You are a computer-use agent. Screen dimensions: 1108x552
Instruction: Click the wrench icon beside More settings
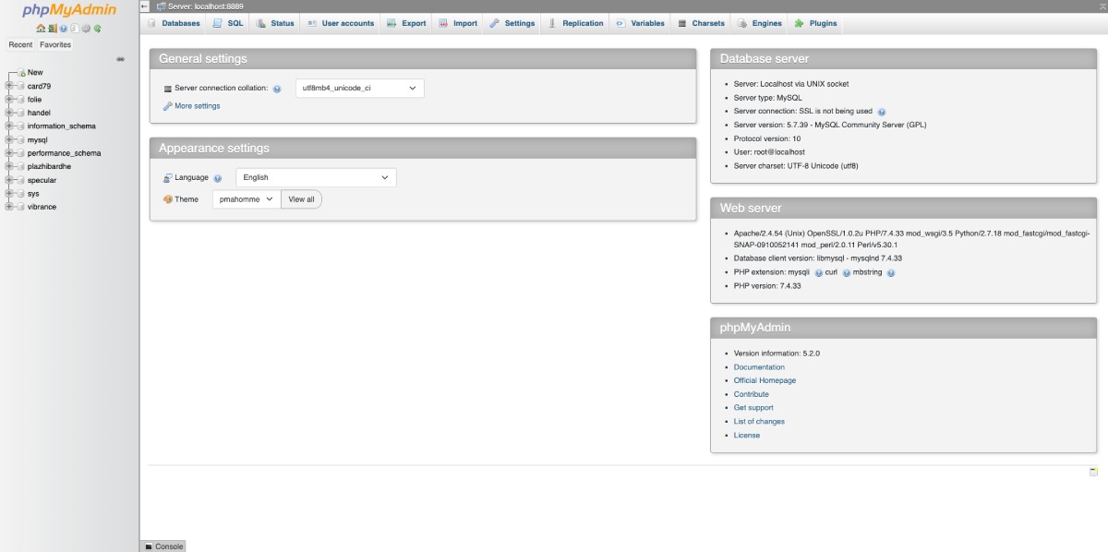(168, 106)
